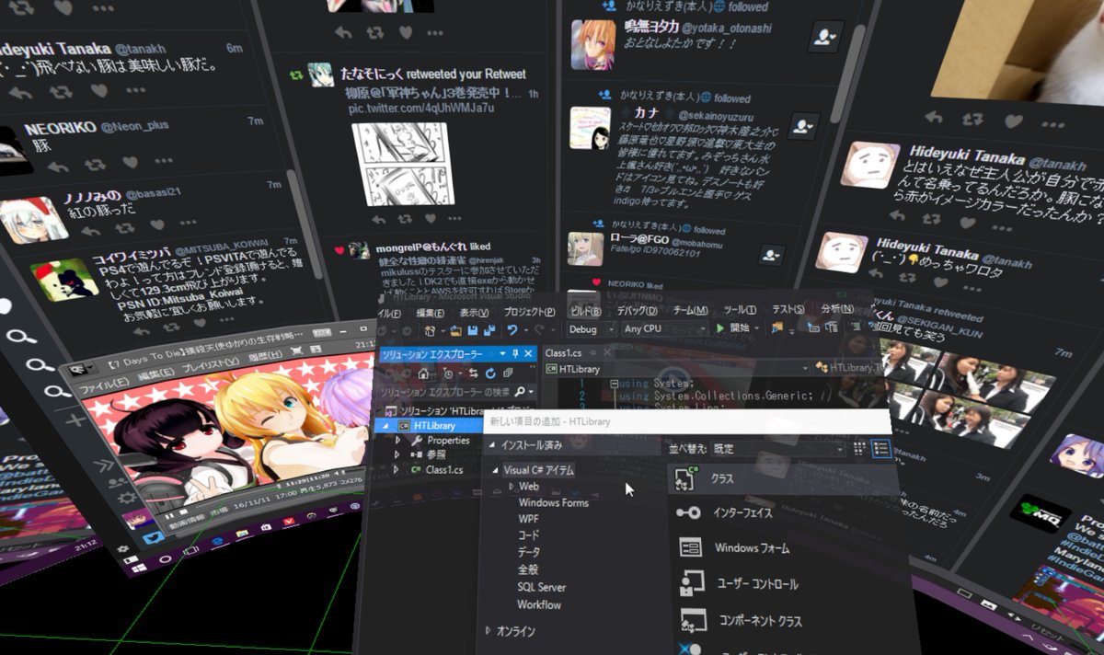
Task: Click the Solution Explorer search field
Action: click(457, 391)
